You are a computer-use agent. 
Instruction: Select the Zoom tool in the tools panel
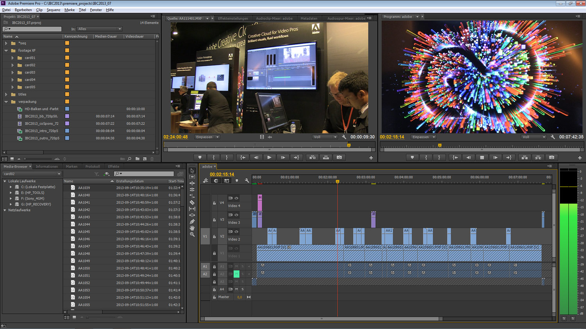coord(192,235)
